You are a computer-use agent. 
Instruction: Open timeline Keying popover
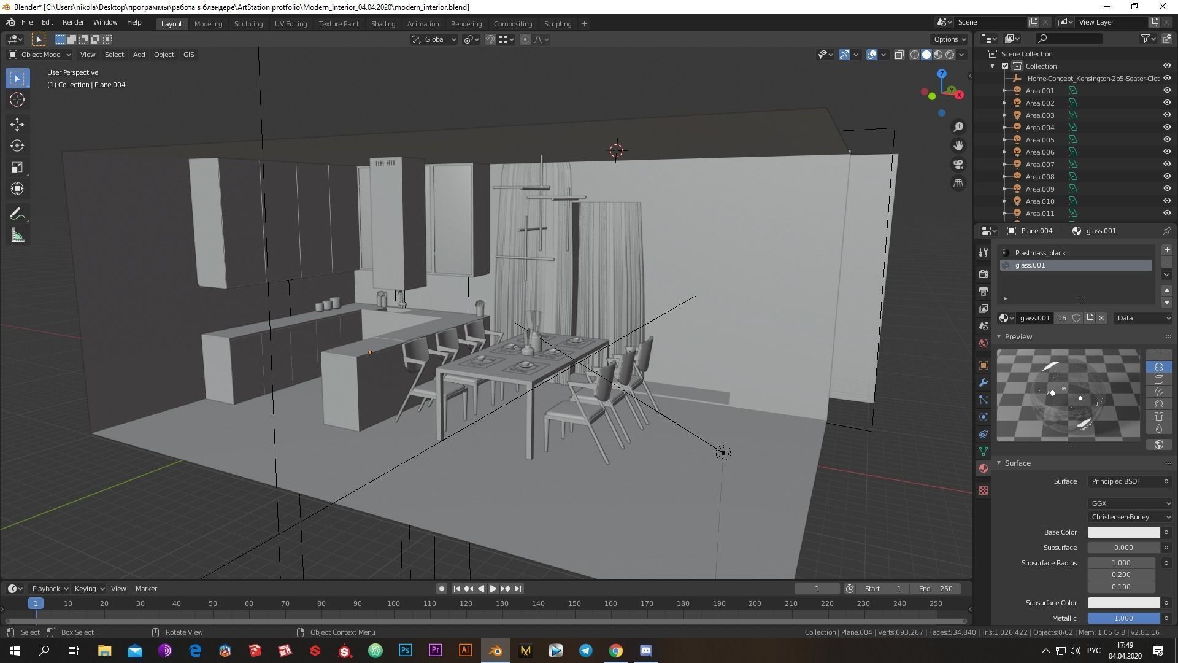click(89, 589)
